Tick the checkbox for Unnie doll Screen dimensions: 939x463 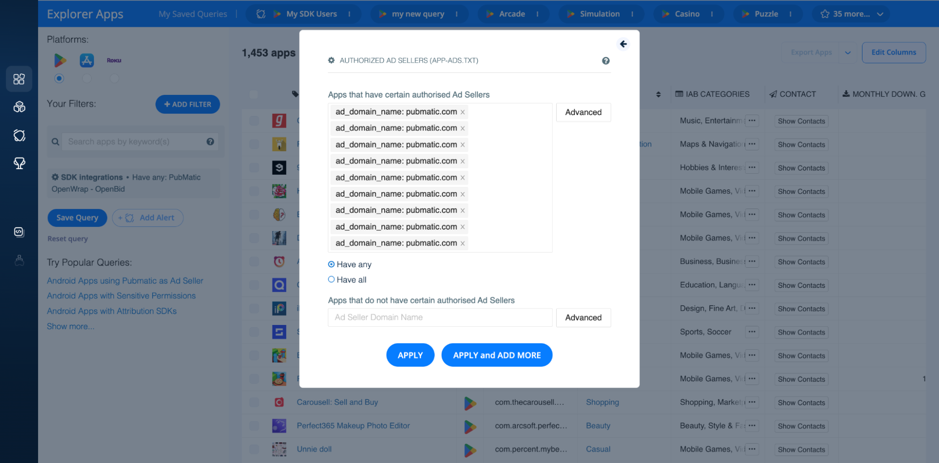(254, 449)
